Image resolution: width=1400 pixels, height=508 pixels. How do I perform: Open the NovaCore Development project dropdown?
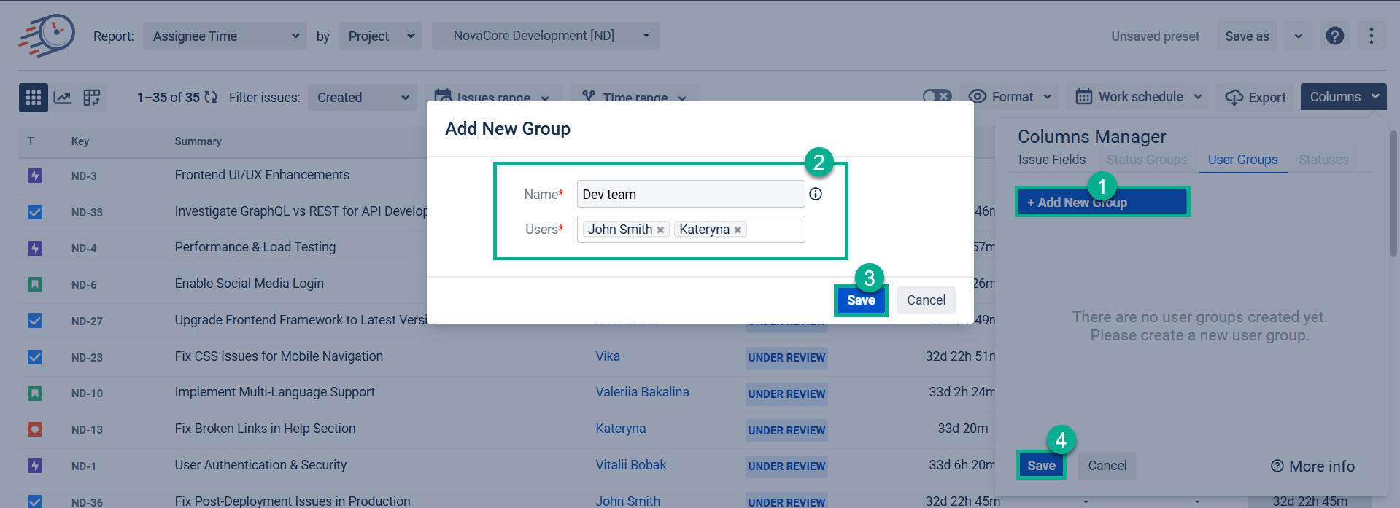pos(545,36)
